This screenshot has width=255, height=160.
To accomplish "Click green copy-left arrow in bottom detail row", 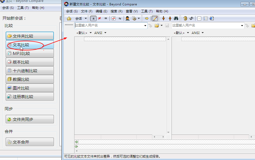I will [x=76, y=146].
